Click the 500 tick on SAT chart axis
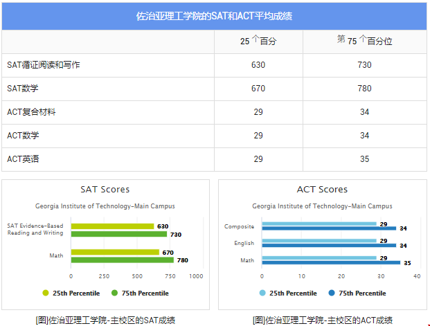The image size is (430, 326). point(137,276)
